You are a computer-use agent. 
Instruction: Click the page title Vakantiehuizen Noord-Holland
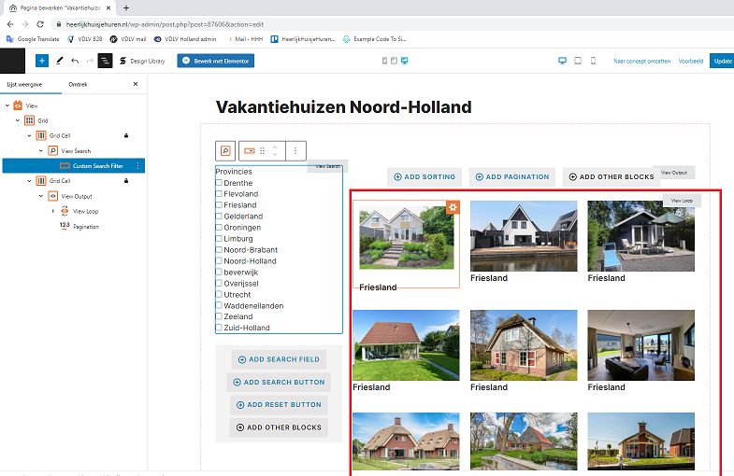pos(343,107)
